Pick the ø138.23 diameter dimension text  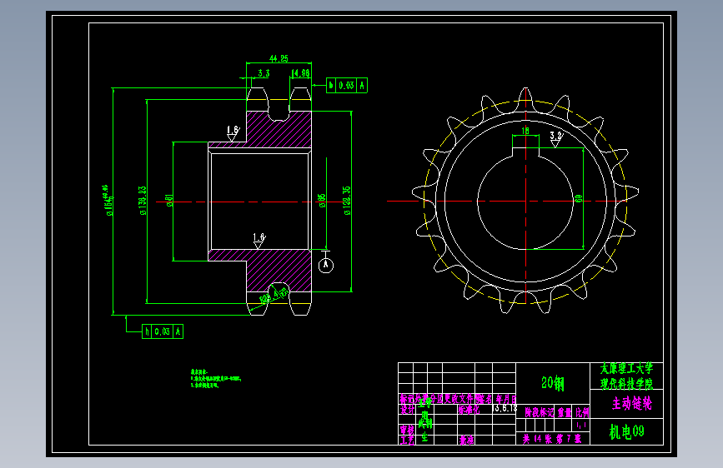(x=143, y=201)
